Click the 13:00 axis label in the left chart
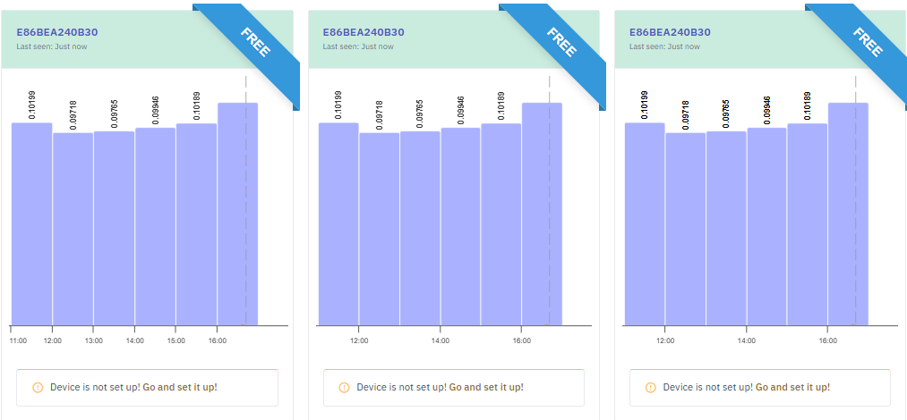 [94, 340]
